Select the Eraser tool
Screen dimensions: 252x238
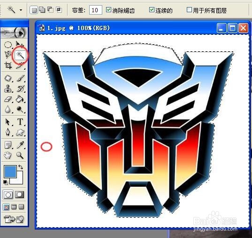click(8, 99)
